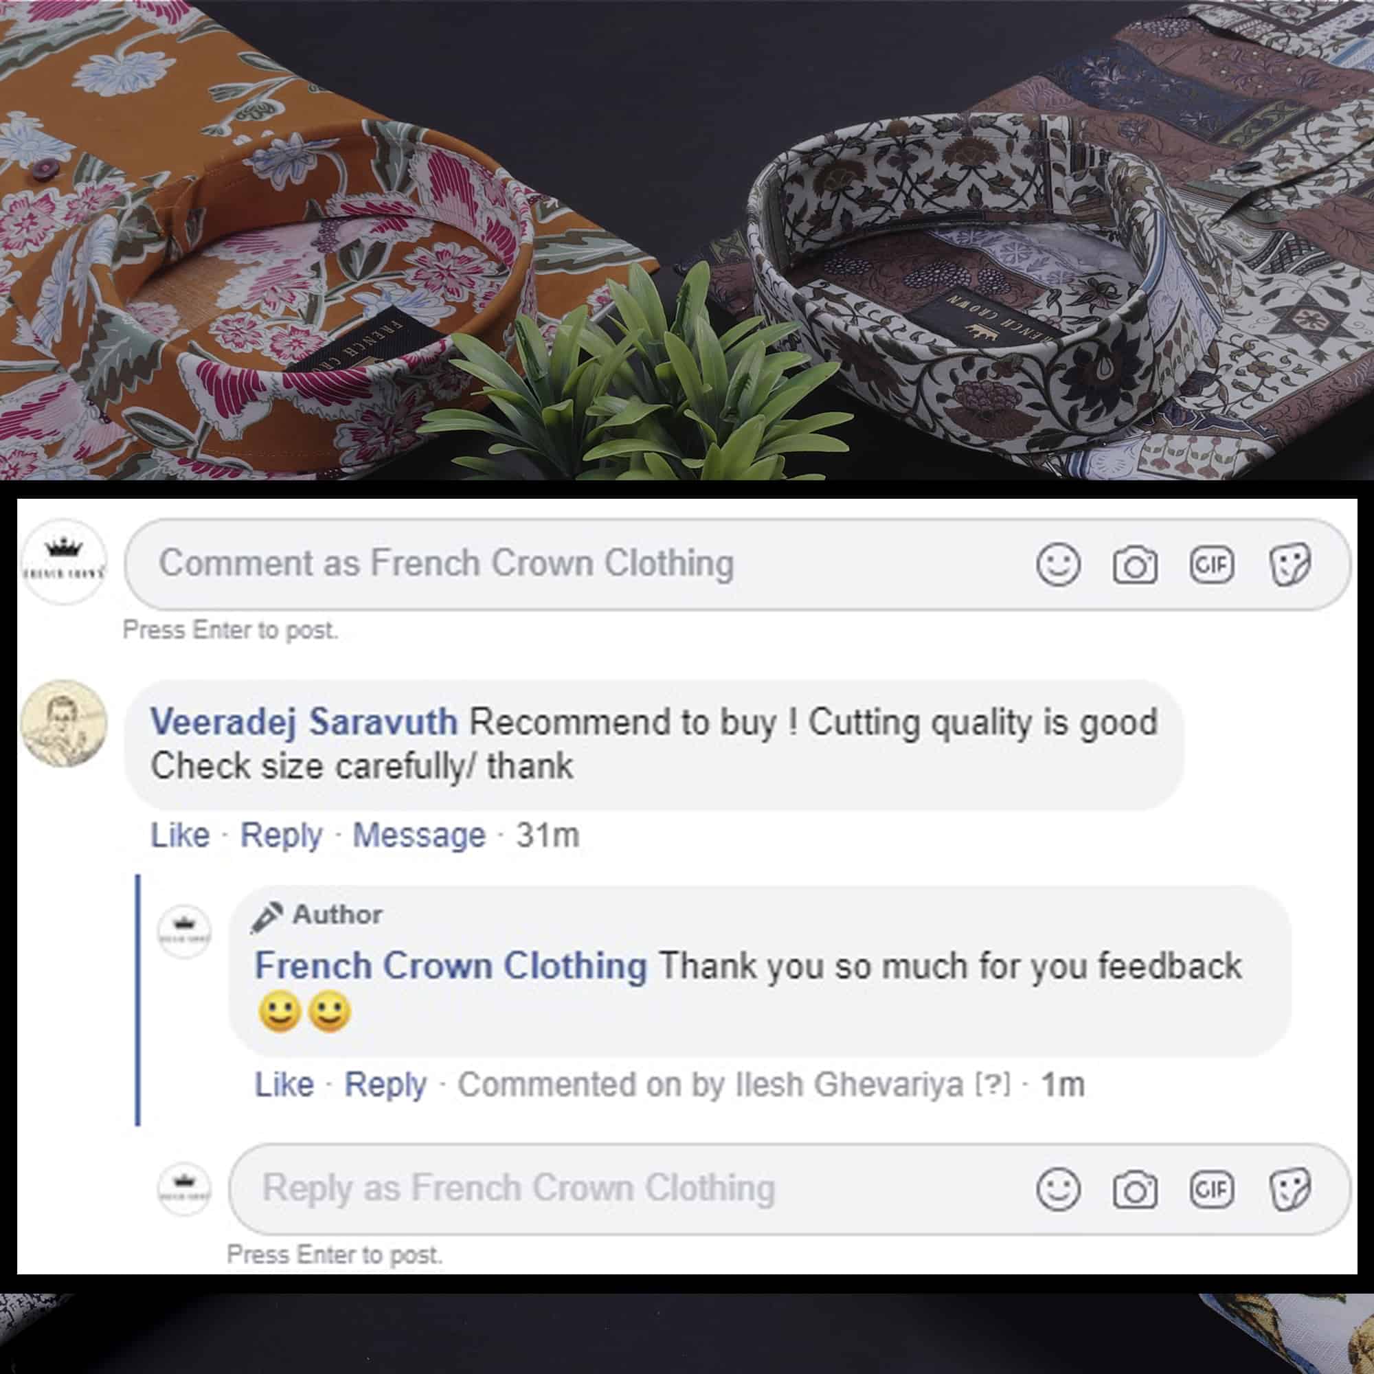The height and width of the screenshot is (1374, 1374).
Task: Open emoji picker in top comment box
Action: pyautogui.click(x=1058, y=565)
